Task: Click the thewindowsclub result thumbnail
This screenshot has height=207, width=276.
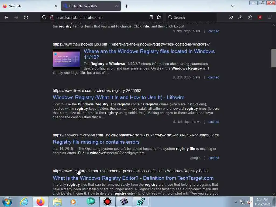Action: [x=66, y=59]
